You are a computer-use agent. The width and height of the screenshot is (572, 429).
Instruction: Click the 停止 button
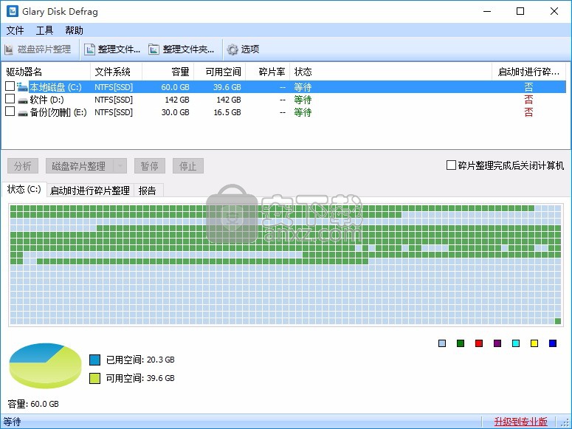pyautogui.click(x=188, y=166)
